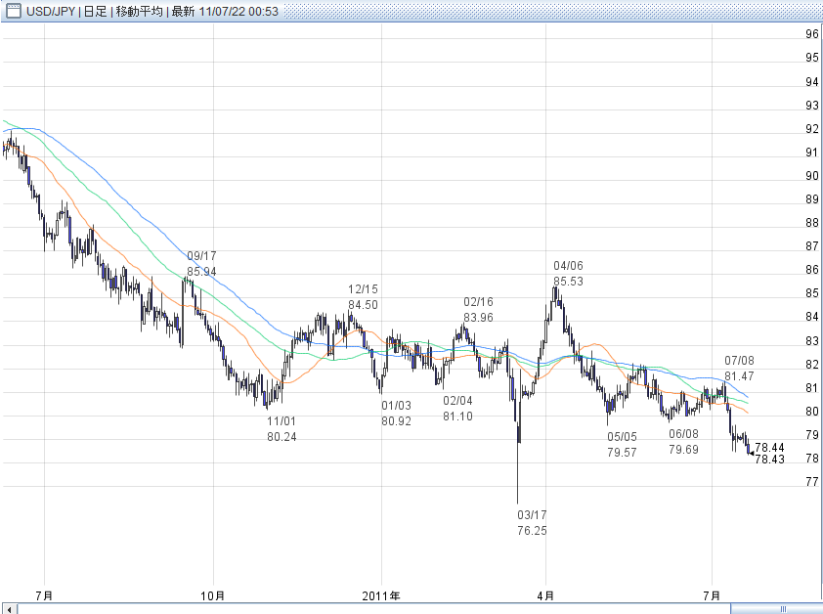Click the 85 price axis label
This screenshot has height=614, width=823.
point(812,293)
